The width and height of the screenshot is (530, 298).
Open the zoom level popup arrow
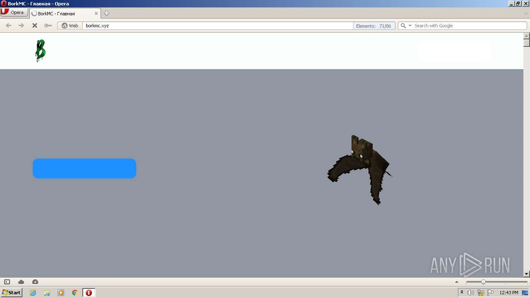pos(457,282)
